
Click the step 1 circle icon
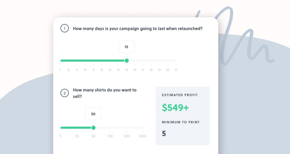click(x=65, y=29)
